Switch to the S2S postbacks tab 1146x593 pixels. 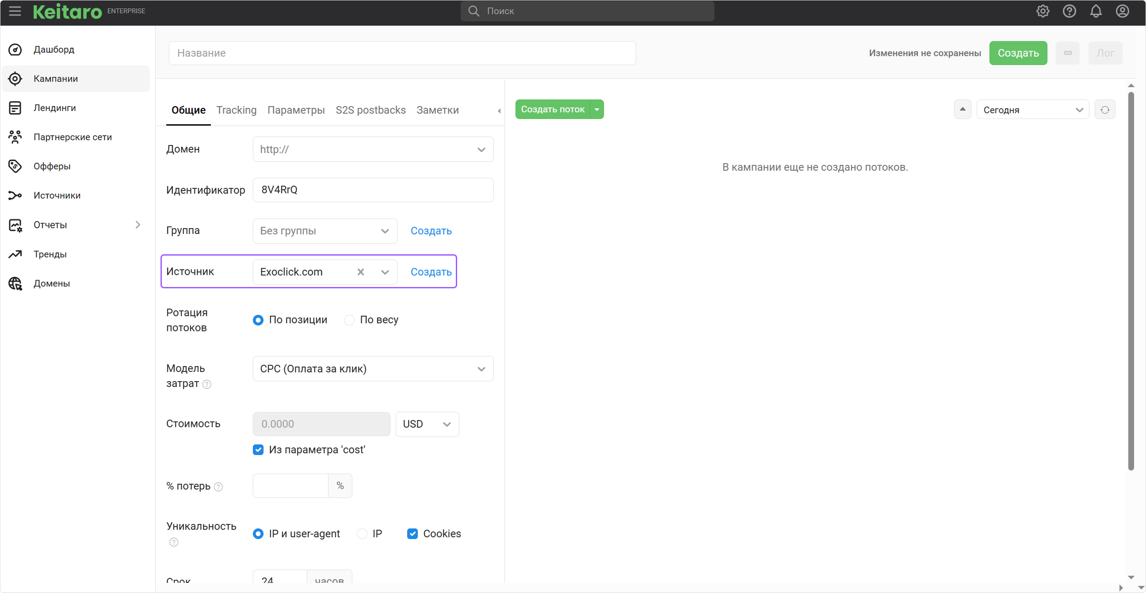pyautogui.click(x=371, y=110)
